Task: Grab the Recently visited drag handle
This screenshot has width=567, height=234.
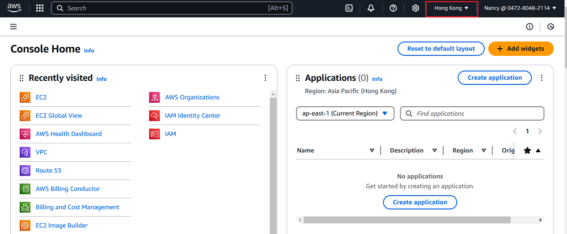Action: [21, 78]
